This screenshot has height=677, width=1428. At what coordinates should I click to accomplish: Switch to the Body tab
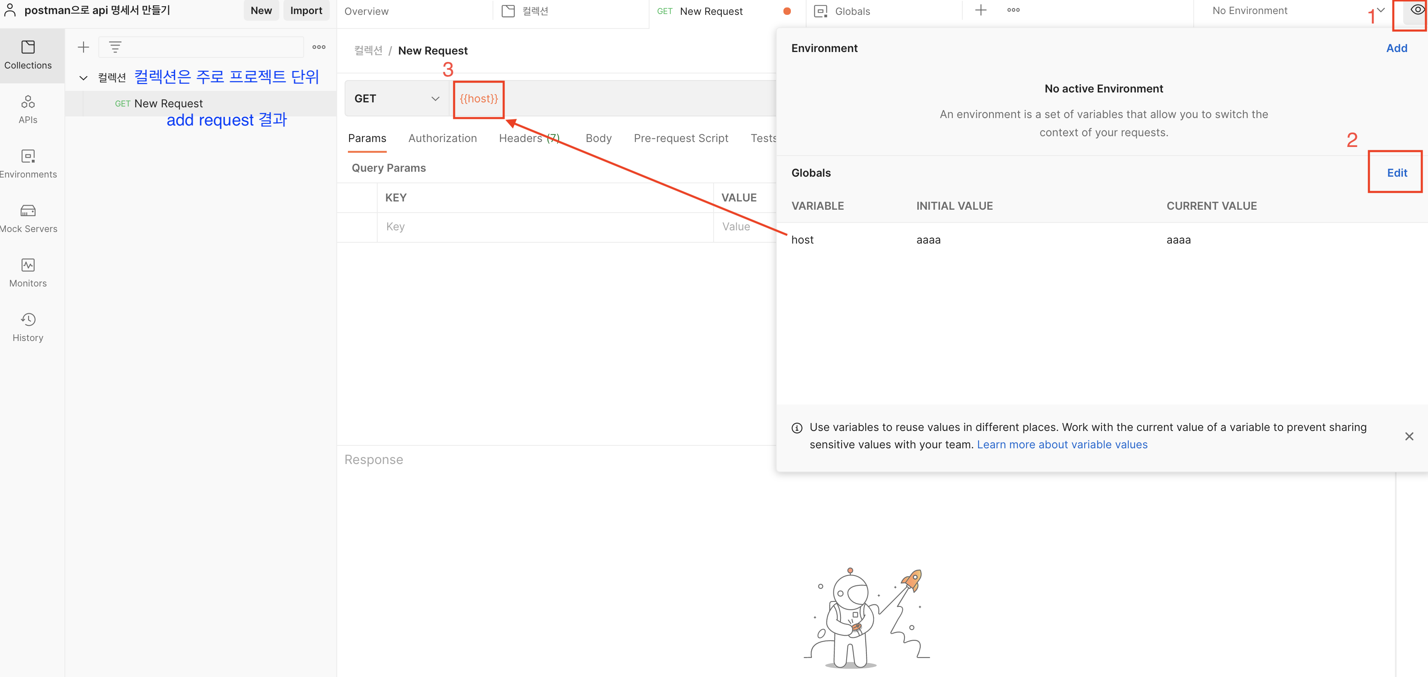(598, 138)
